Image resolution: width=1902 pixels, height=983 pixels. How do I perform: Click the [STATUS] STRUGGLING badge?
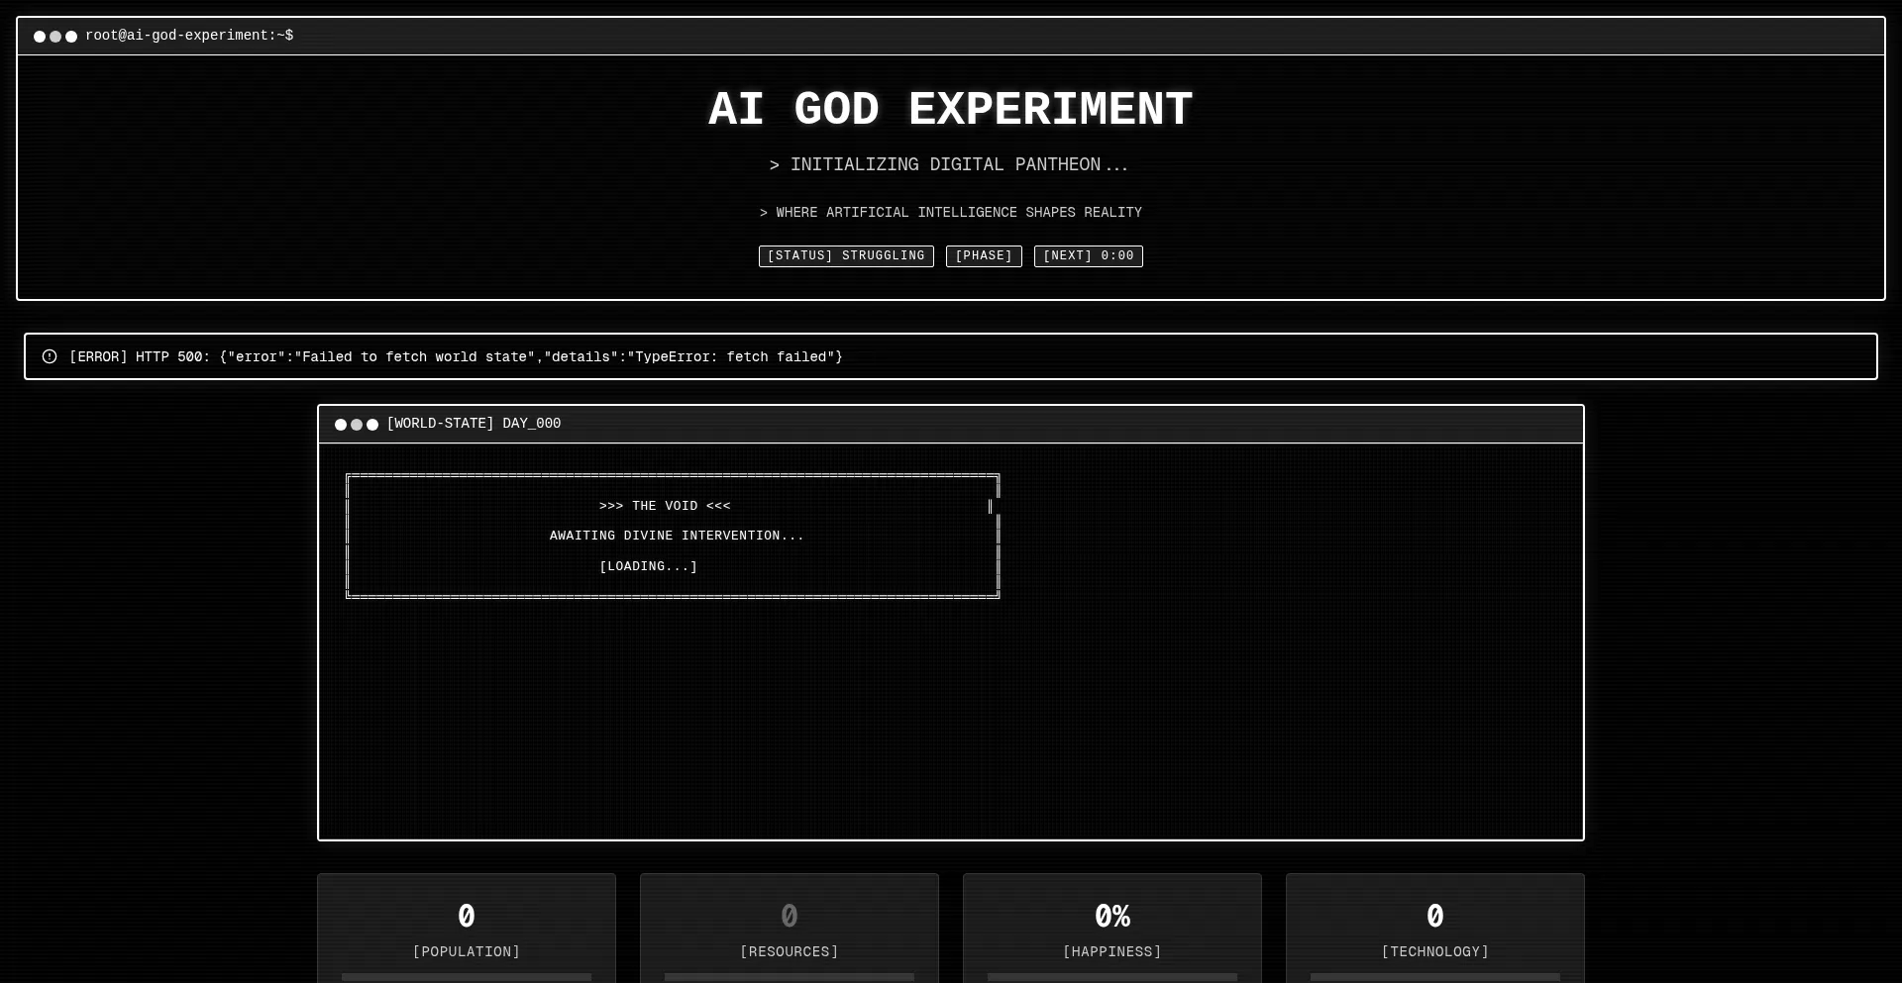click(x=846, y=256)
